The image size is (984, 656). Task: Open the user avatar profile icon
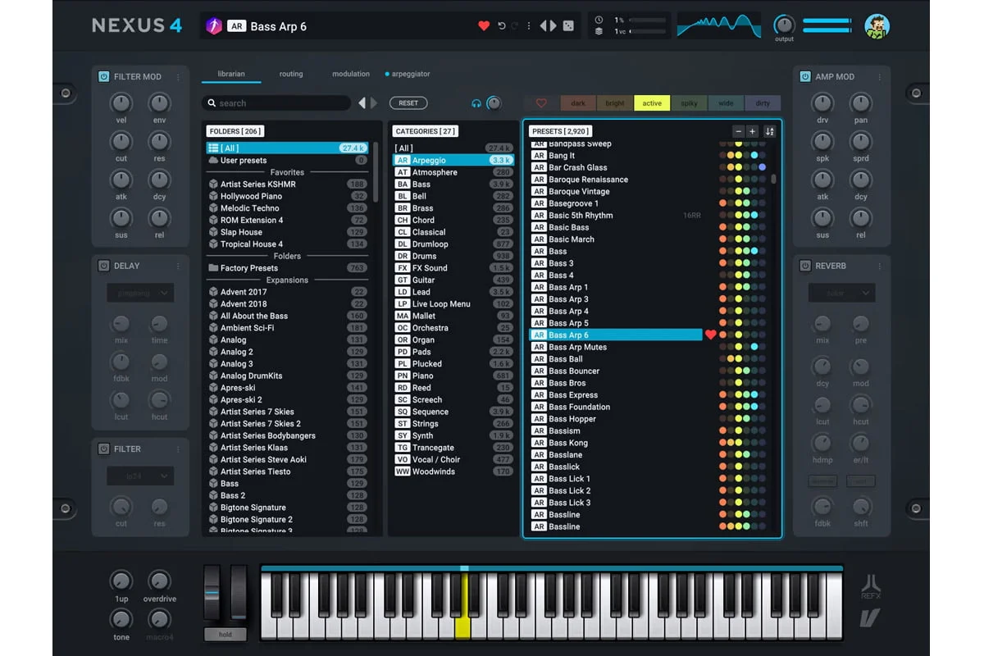[x=877, y=26]
